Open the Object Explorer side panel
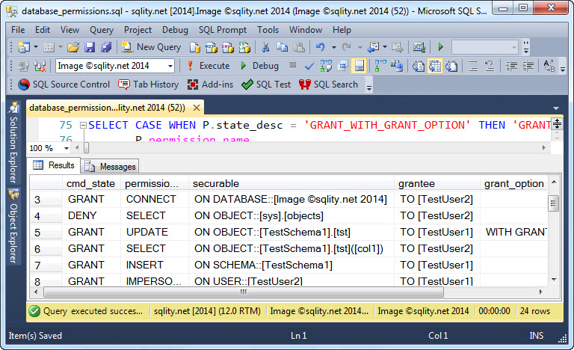Viewport: 574px width, 350px height. tap(13, 227)
